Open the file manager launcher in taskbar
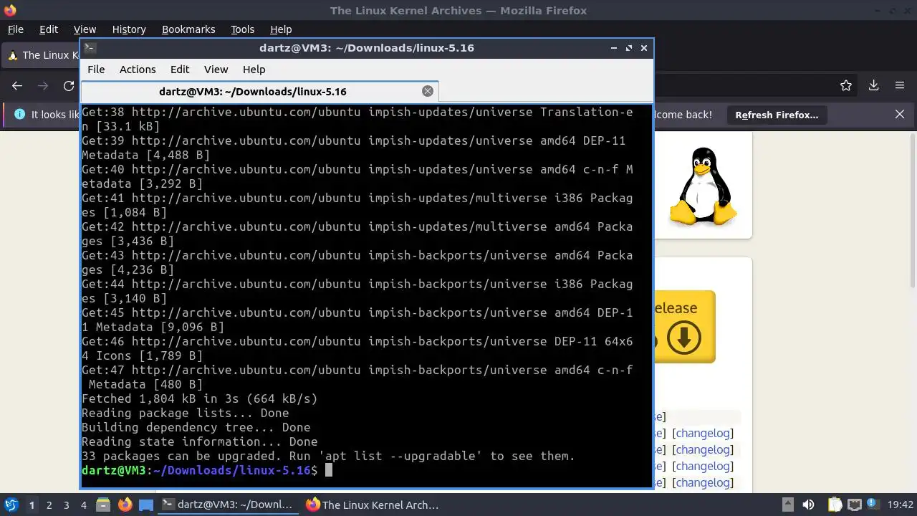Screen dimensions: 917x516 pos(103,505)
